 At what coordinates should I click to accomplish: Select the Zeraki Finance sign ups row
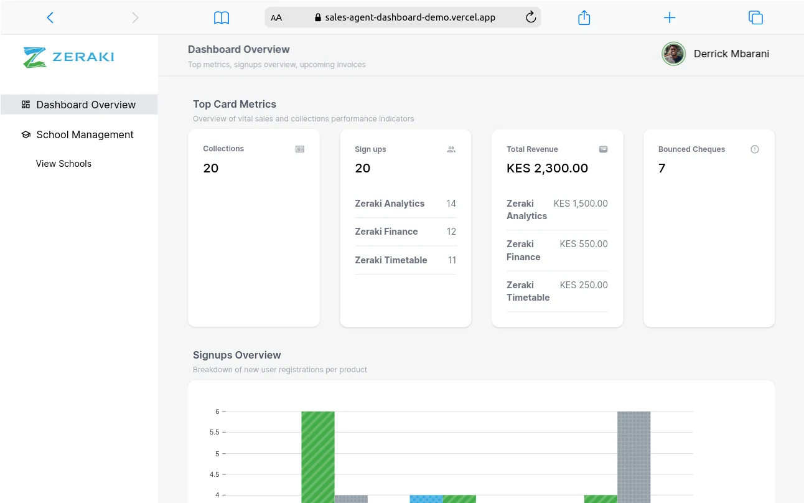pos(406,232)
